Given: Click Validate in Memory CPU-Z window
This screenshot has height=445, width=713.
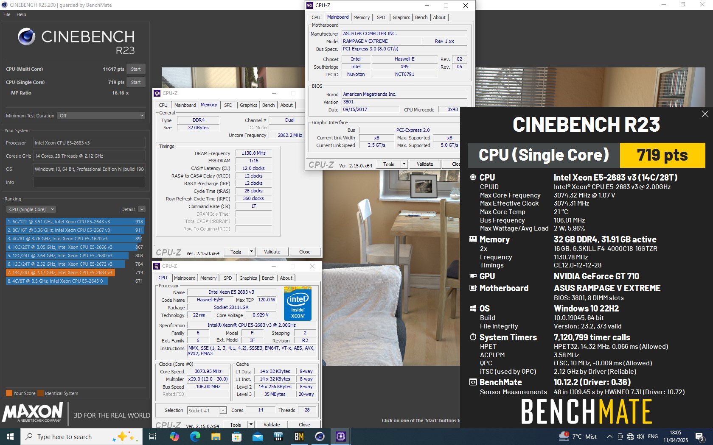Looking at the screenshot, I should point(272,252).
